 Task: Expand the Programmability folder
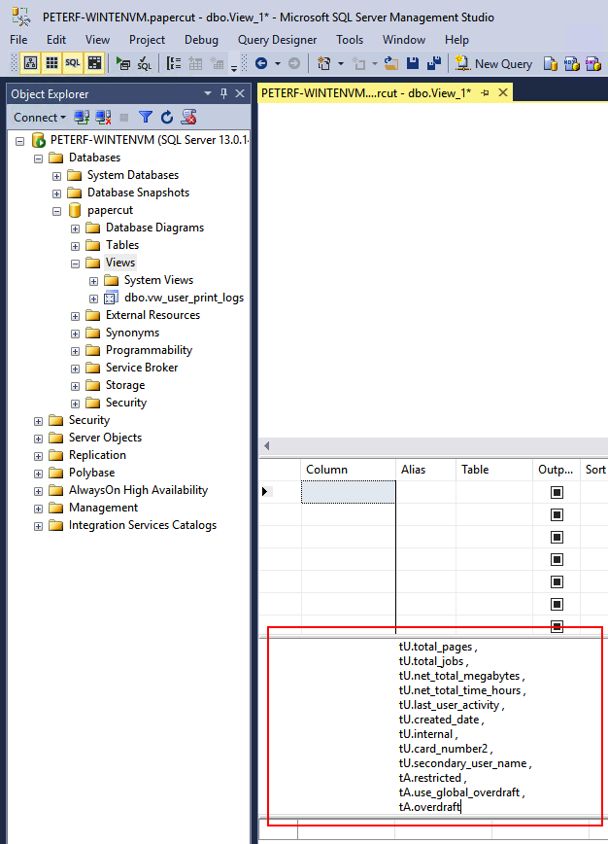tap(75, 351)
